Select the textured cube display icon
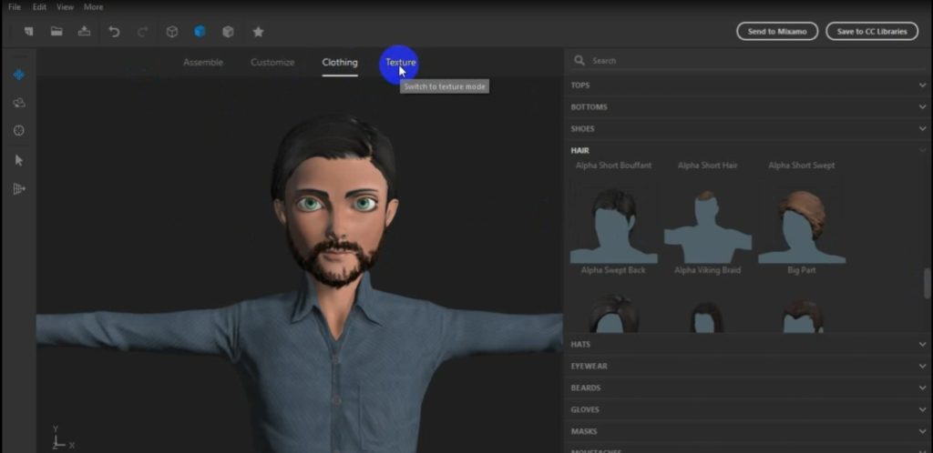Screen dimensions: 933x453 pyautogui.click(x=228, y=32)
